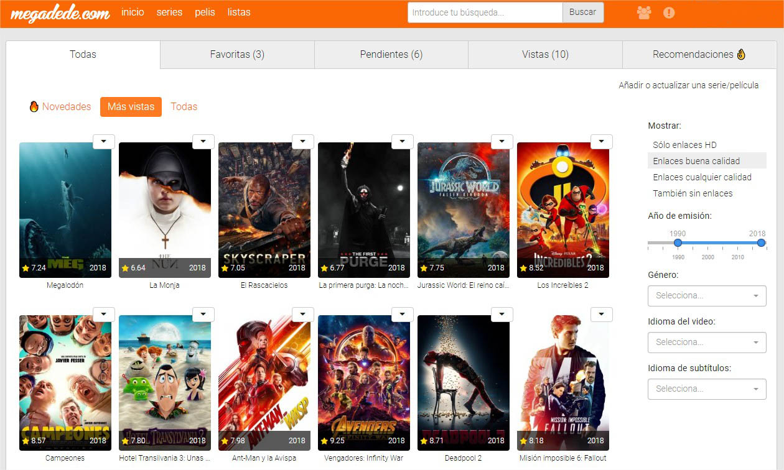Viewport: 784px width, 470px height.
Task: Open the dropdown arrow on Vengadores poster
Action: (x=403, y=315)
